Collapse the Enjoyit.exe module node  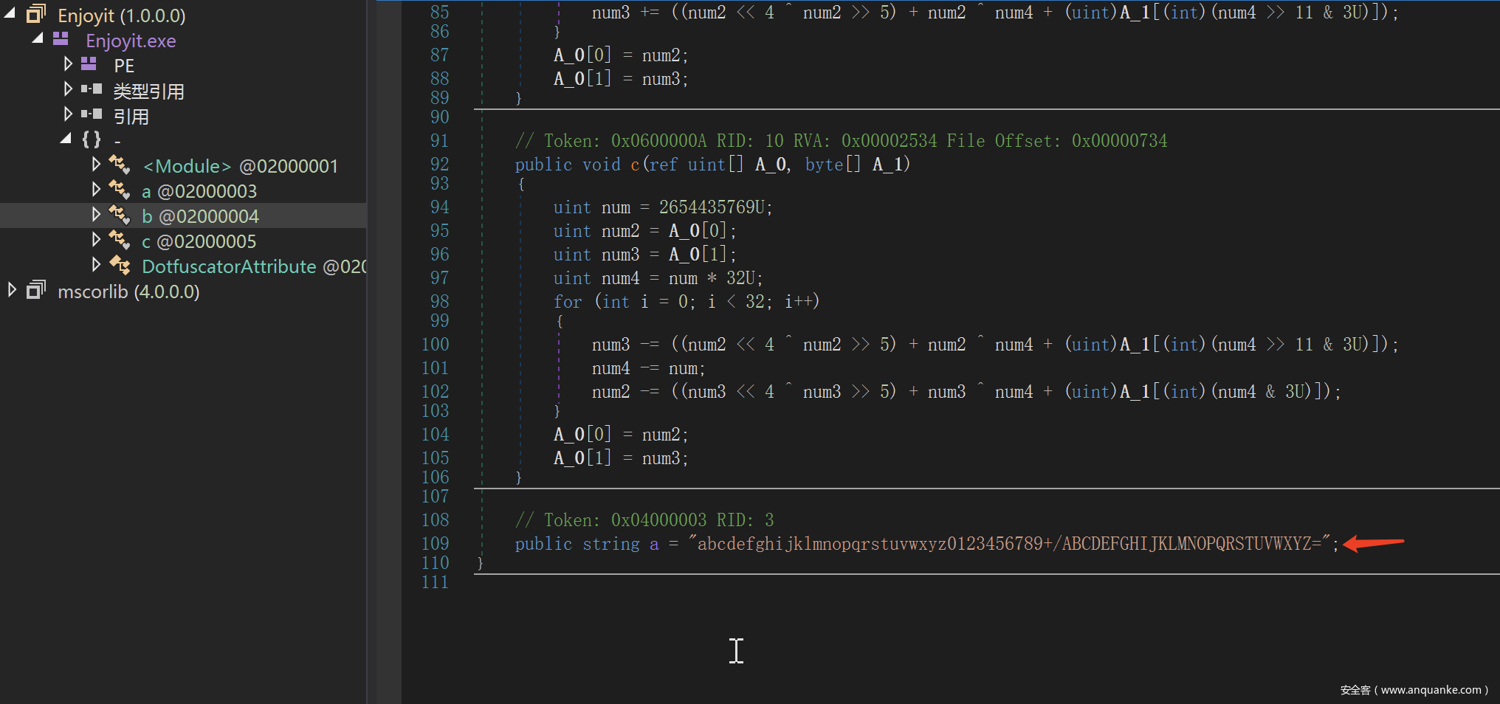pyautogui.click(x=38, y=39)
